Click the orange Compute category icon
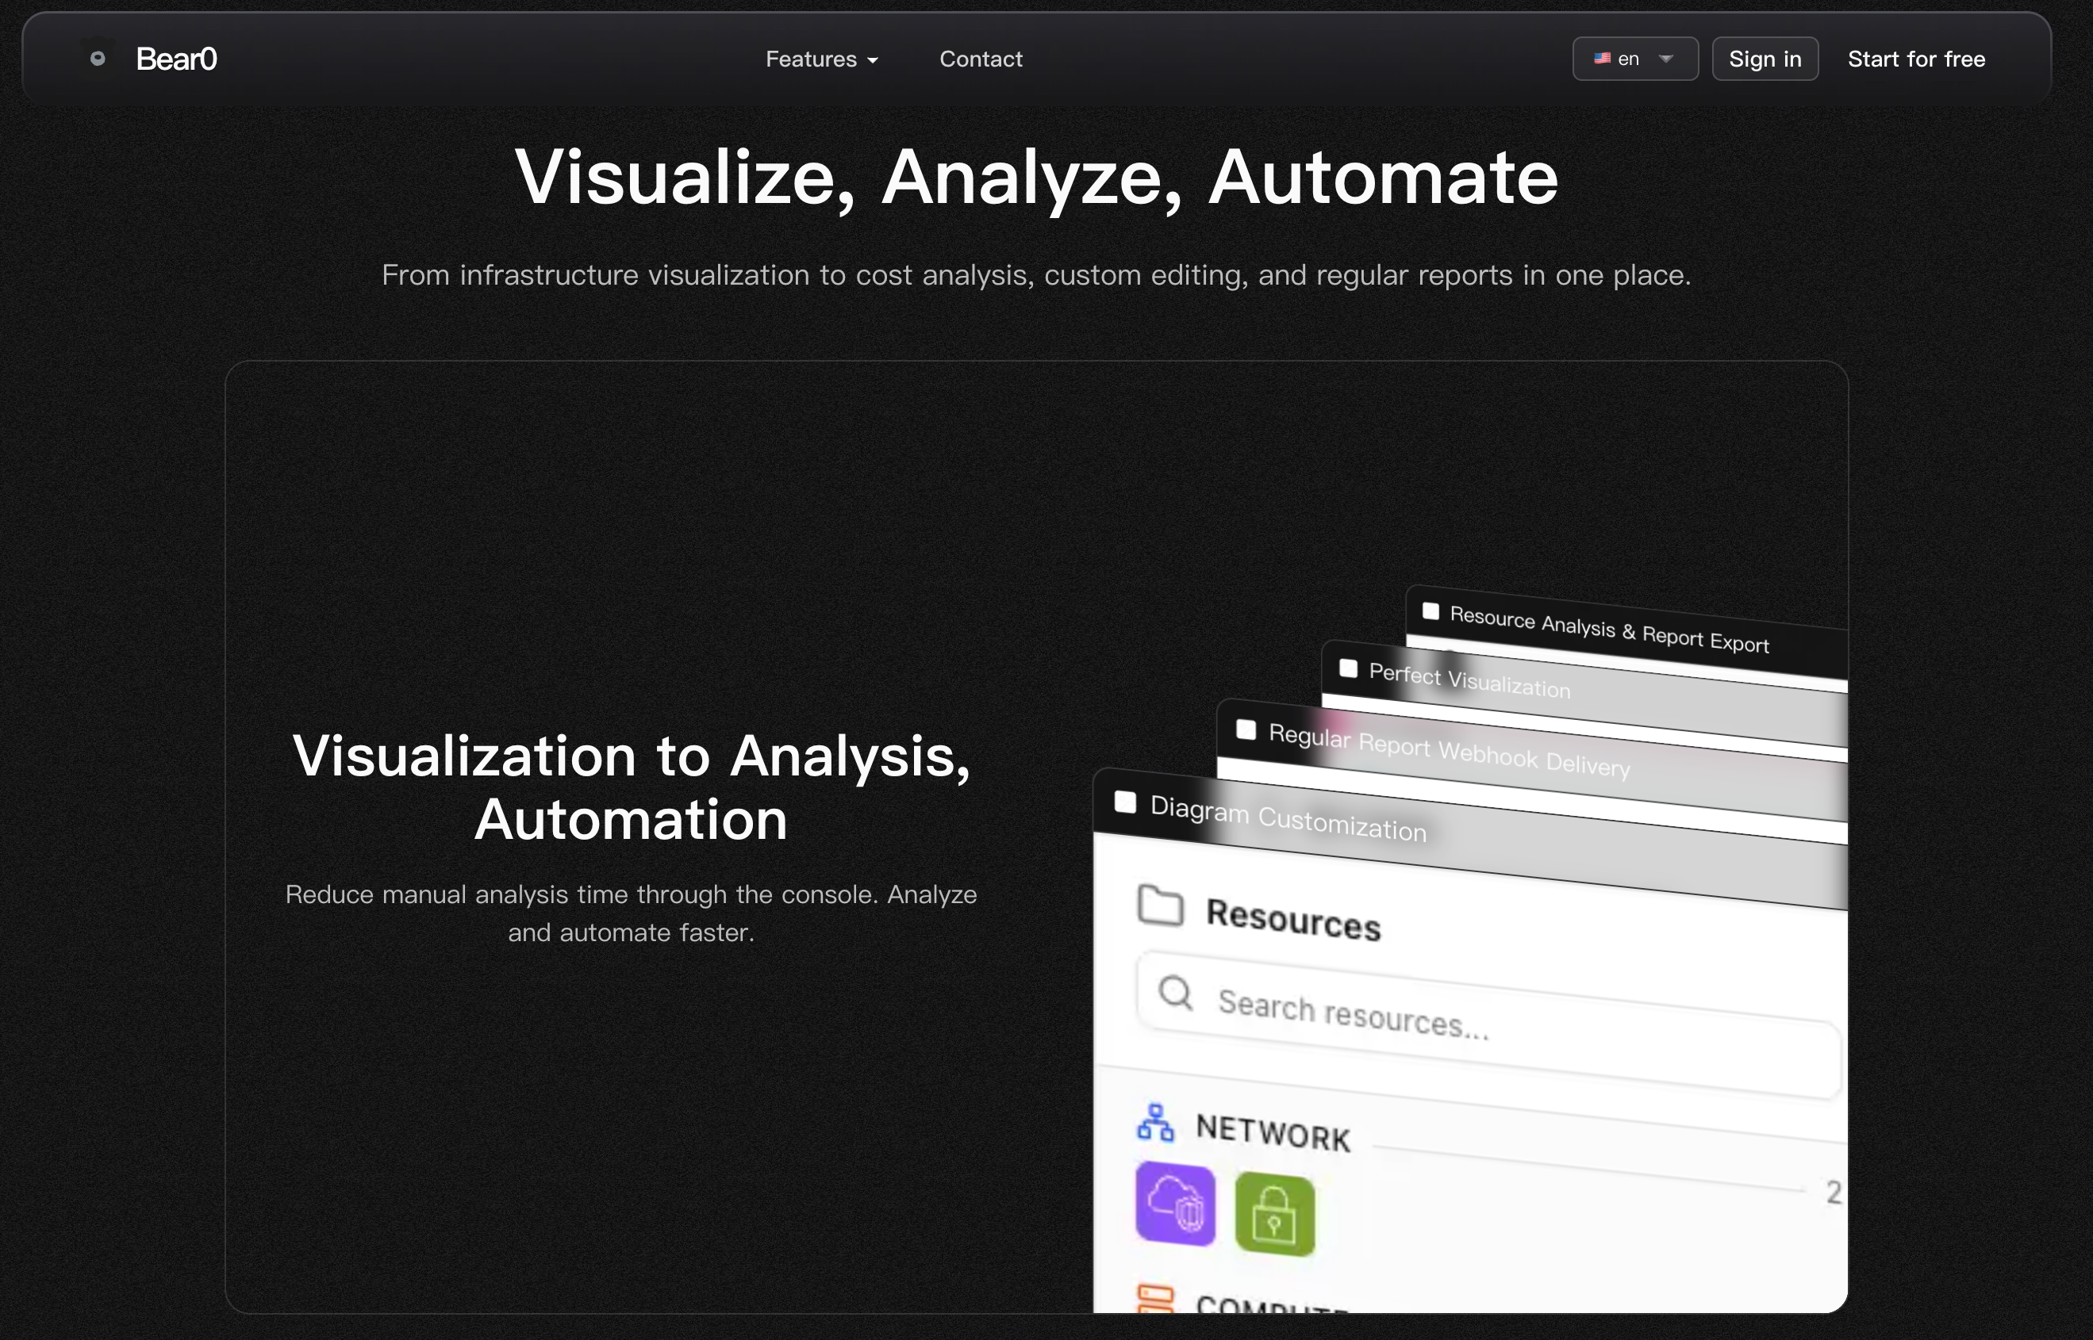2093x1340 pixels. 1155,1298
